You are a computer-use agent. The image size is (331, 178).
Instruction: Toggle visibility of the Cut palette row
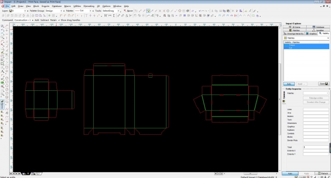pos(306,48)
